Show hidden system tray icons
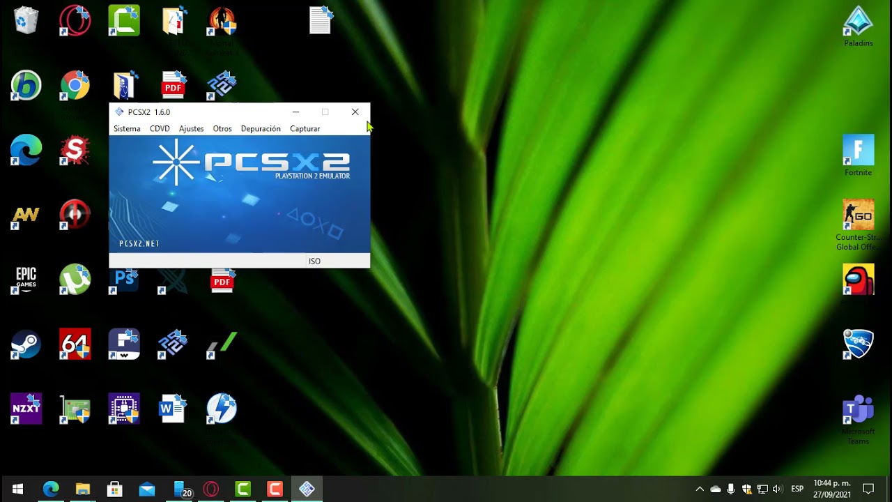Viewport: 892px width, 502px height. coord(700,489)
